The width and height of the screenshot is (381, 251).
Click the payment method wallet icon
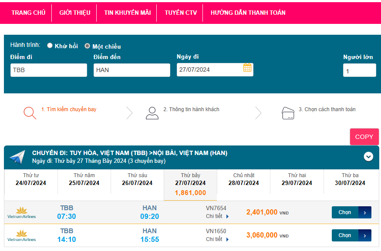pos(288,113)
